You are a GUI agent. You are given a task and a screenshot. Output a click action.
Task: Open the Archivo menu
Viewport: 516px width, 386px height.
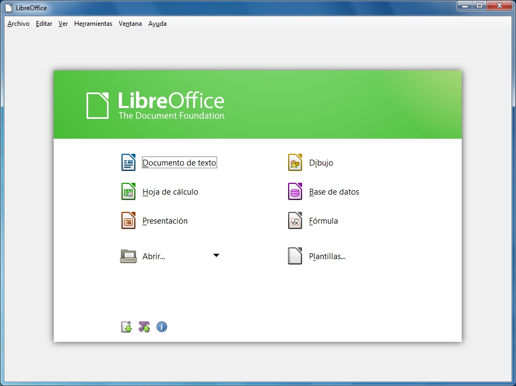click(x=18, y=24)
